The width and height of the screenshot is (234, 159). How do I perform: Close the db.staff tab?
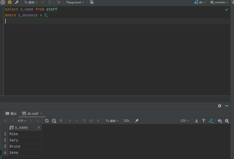41,113
